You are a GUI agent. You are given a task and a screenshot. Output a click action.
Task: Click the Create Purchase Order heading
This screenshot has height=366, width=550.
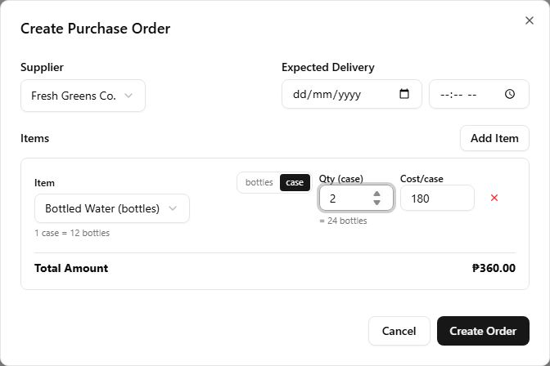(x=96, y=29)
